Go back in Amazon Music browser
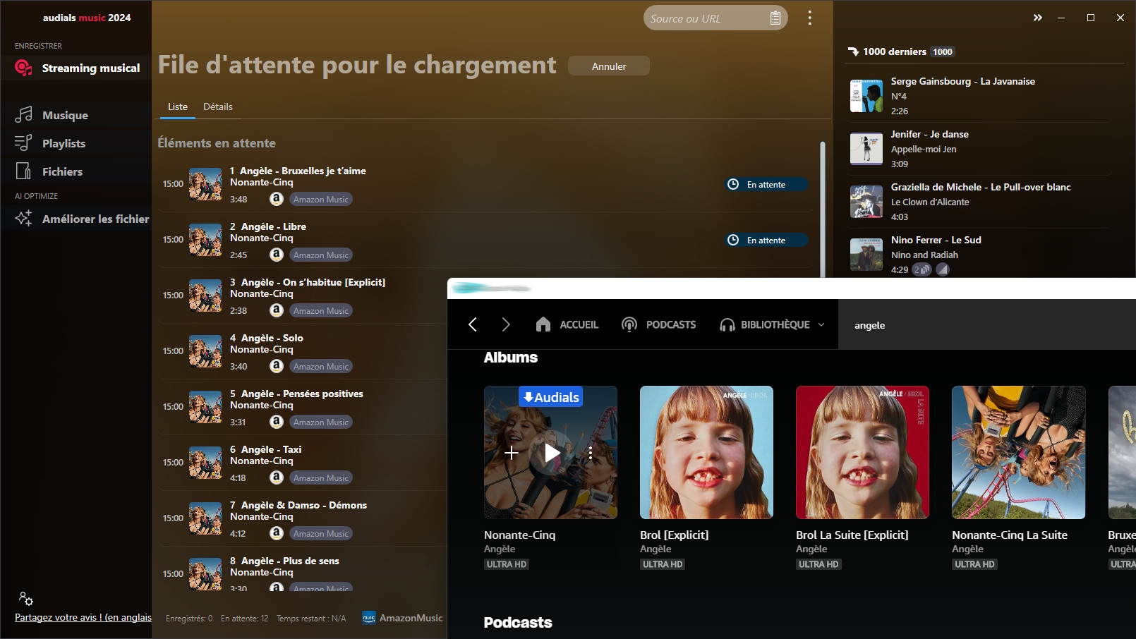Screen dimensions: 1136x639 pos(473,324)
